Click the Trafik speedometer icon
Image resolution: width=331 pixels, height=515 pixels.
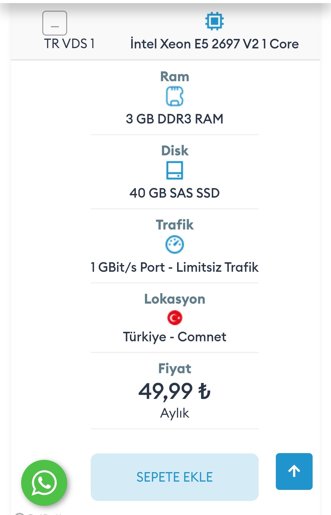coord(175,244)
